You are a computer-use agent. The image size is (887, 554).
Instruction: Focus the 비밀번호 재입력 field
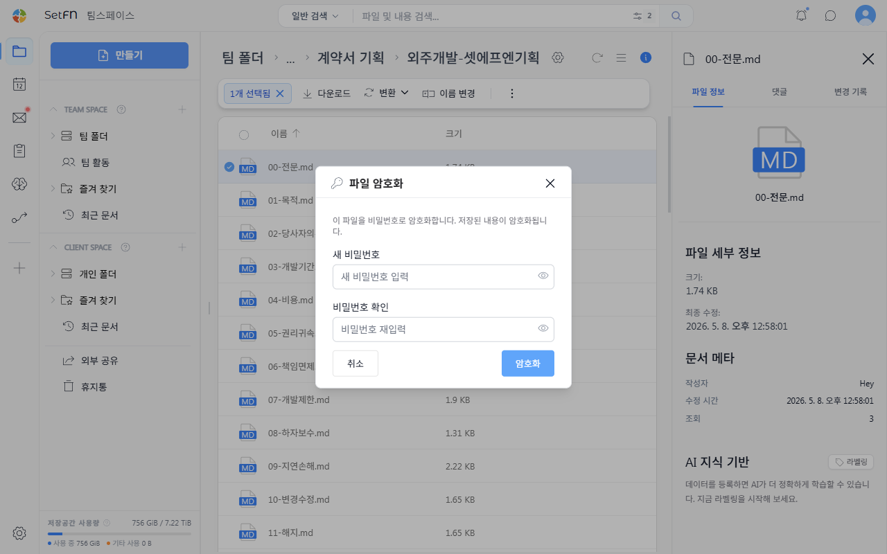(x=443, y=329)
